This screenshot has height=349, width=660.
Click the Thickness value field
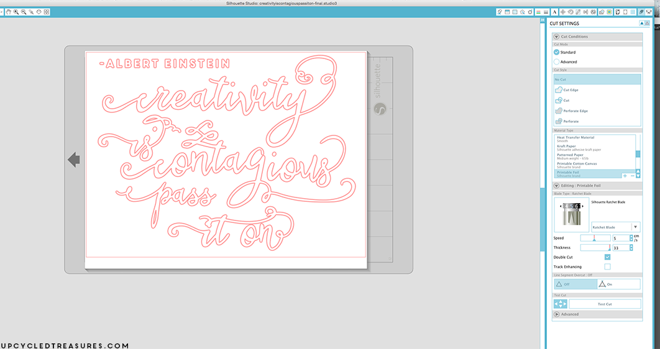(621, 248)
